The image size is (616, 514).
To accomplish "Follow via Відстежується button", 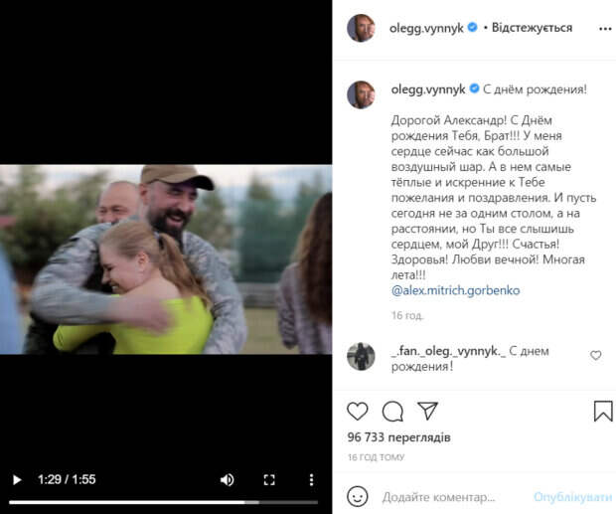I will click(534, 28).
